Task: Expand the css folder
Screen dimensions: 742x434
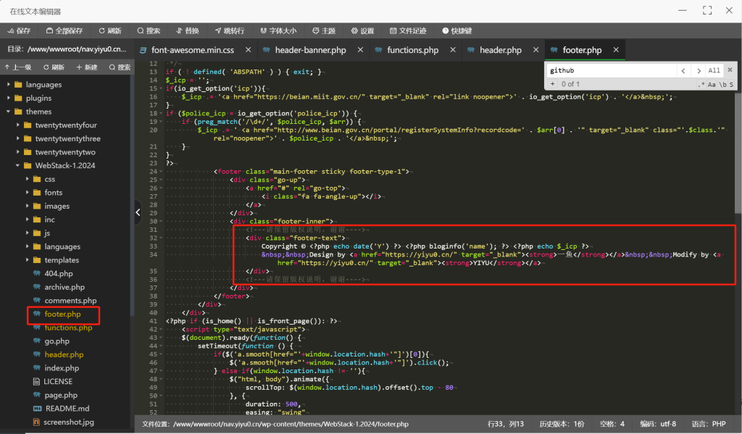Action: pyautogui.click(x=28, y=179)
